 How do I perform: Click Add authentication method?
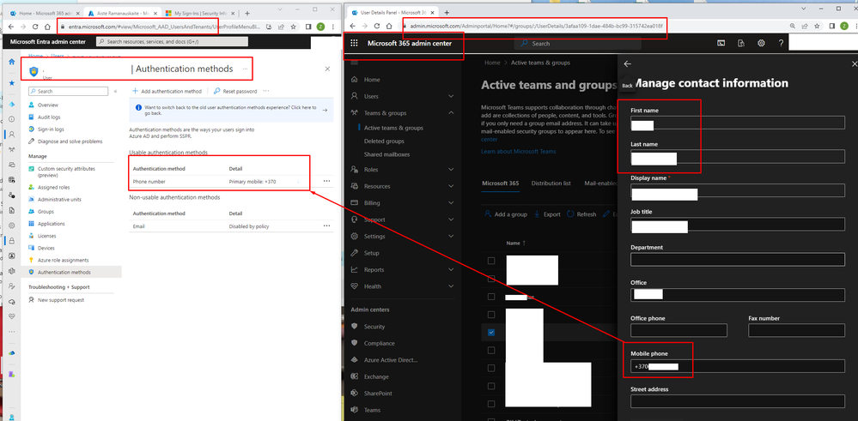pos(167,91)
